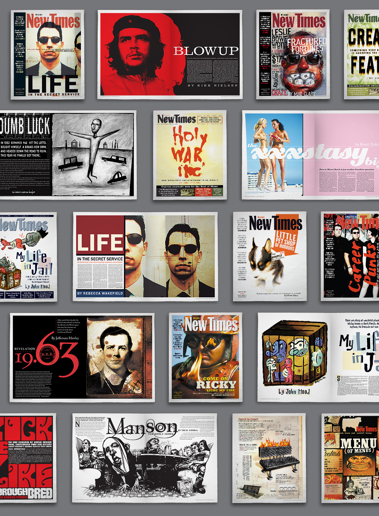Image resolution: width=379 pixels, height=516 pixels.
Task: Select the Holy War Inc cover
Action: point(190,154)
